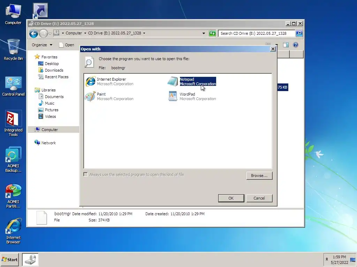This screenshot has width=357, height=267.
Task: Tick 'Always use the selected program' checkbox
Action: pyautogui.click(x=86, y=175)
